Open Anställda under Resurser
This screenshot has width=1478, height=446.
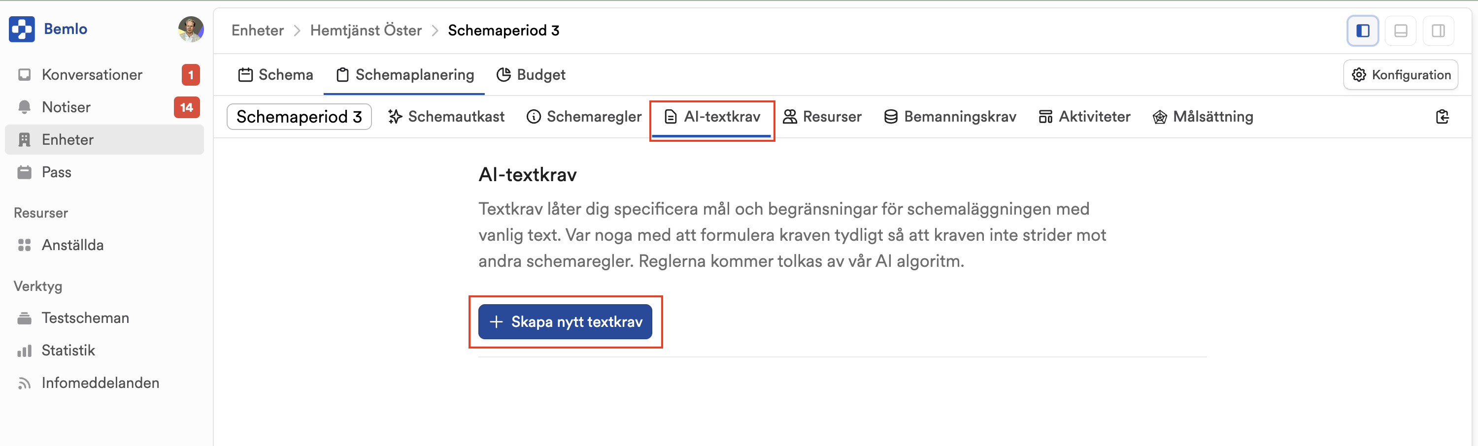pos(104,245)
